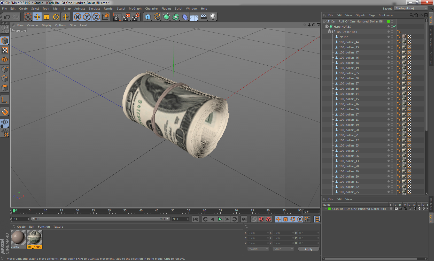434x261 pixels.
Task: Record active objects keyframe
Action: (254, 219)
